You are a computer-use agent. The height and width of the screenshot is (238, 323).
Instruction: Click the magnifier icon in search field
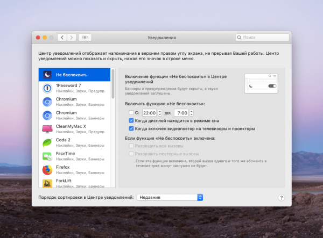(x=239, y=38)
